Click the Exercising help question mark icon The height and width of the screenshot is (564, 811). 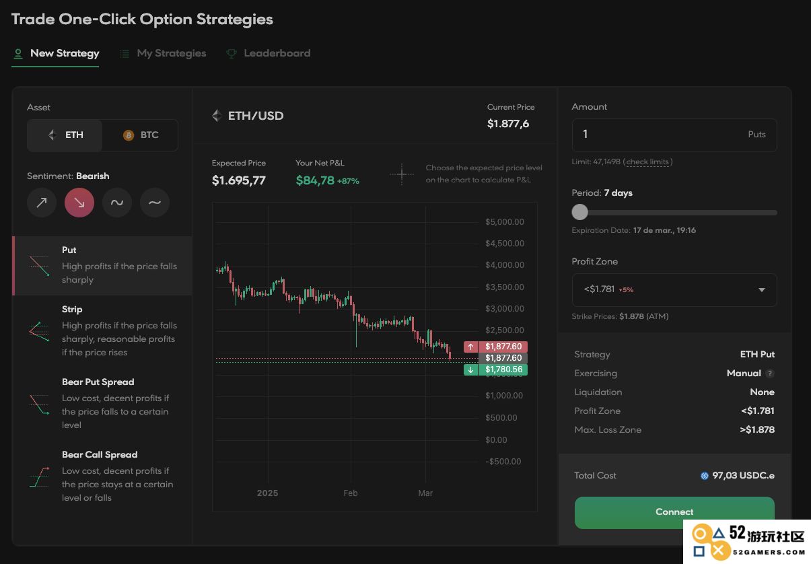coord(770,374)
